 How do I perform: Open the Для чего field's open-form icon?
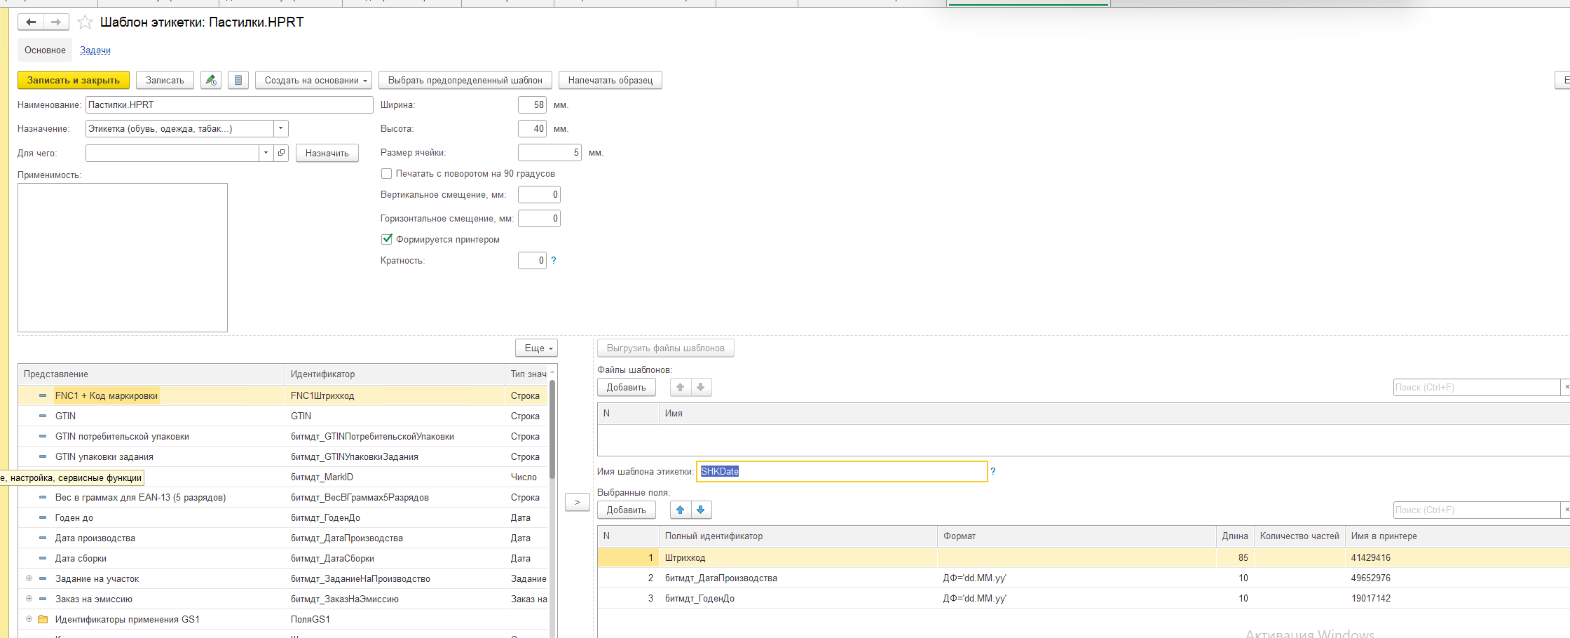pyautogui.click(x=281, y=153)
